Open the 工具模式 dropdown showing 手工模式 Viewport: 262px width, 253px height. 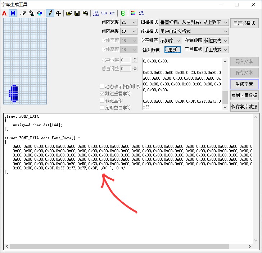pyautogui.click(x=216, y=50)
